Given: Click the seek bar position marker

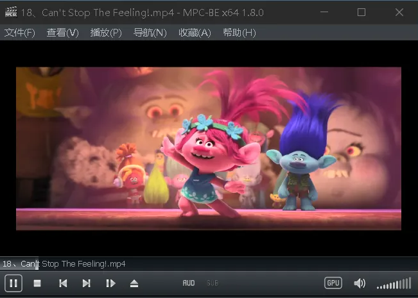Looking at the screenshot, I should 37,263.
